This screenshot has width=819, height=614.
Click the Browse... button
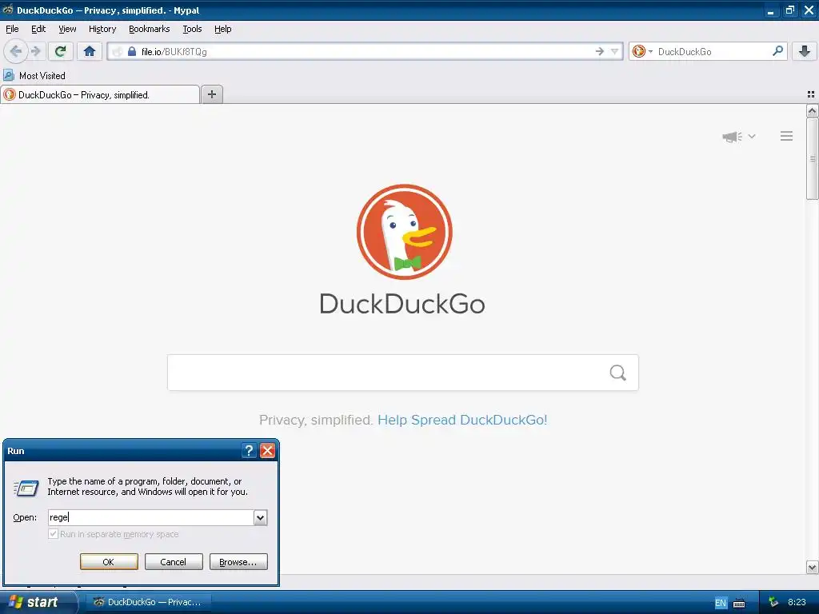(x=238, y=562)
